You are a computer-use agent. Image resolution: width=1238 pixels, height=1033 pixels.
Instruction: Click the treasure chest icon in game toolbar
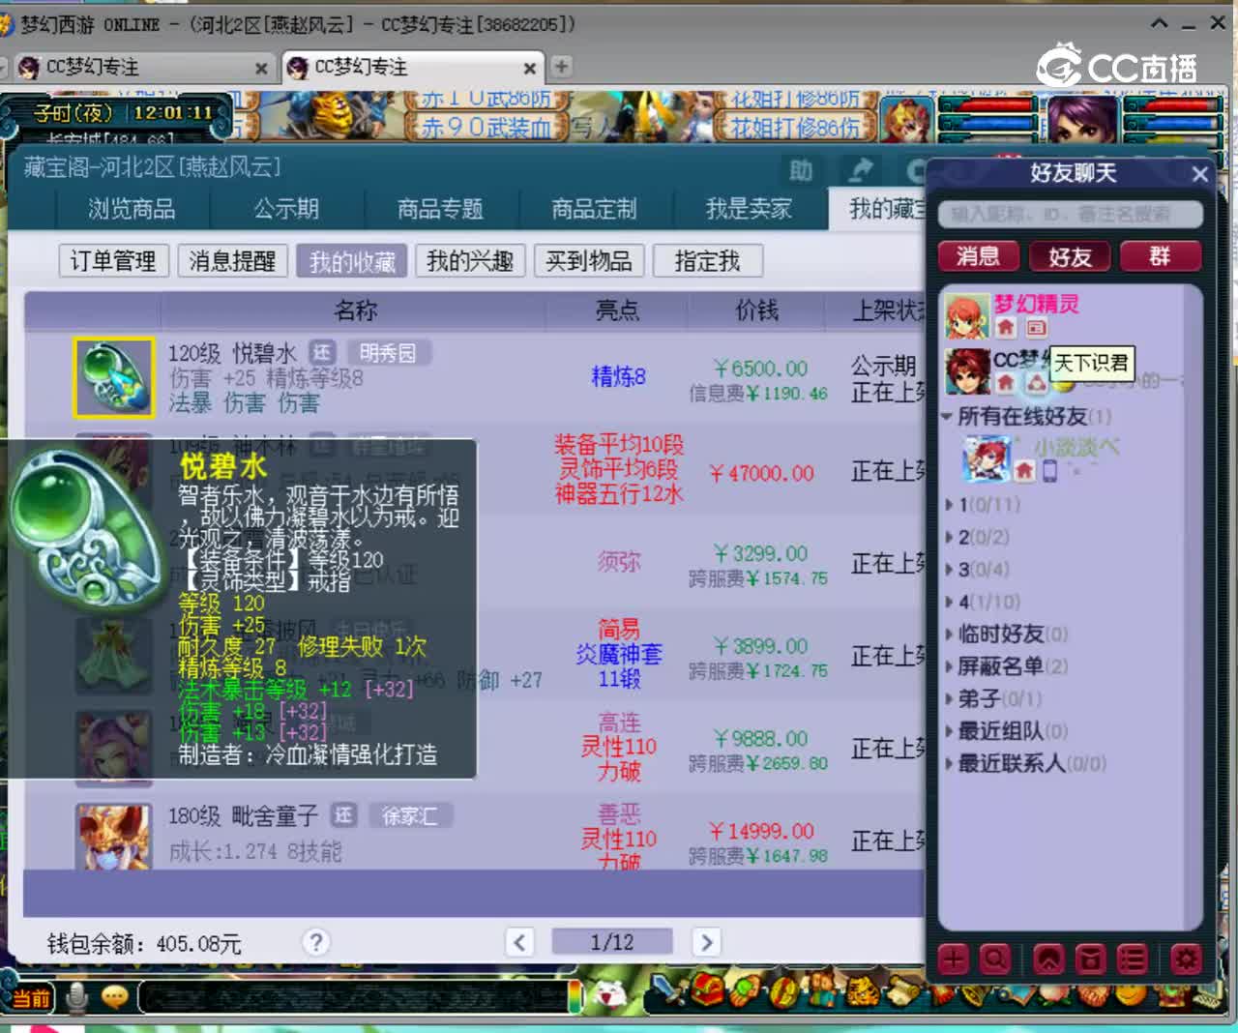[707, 990]
